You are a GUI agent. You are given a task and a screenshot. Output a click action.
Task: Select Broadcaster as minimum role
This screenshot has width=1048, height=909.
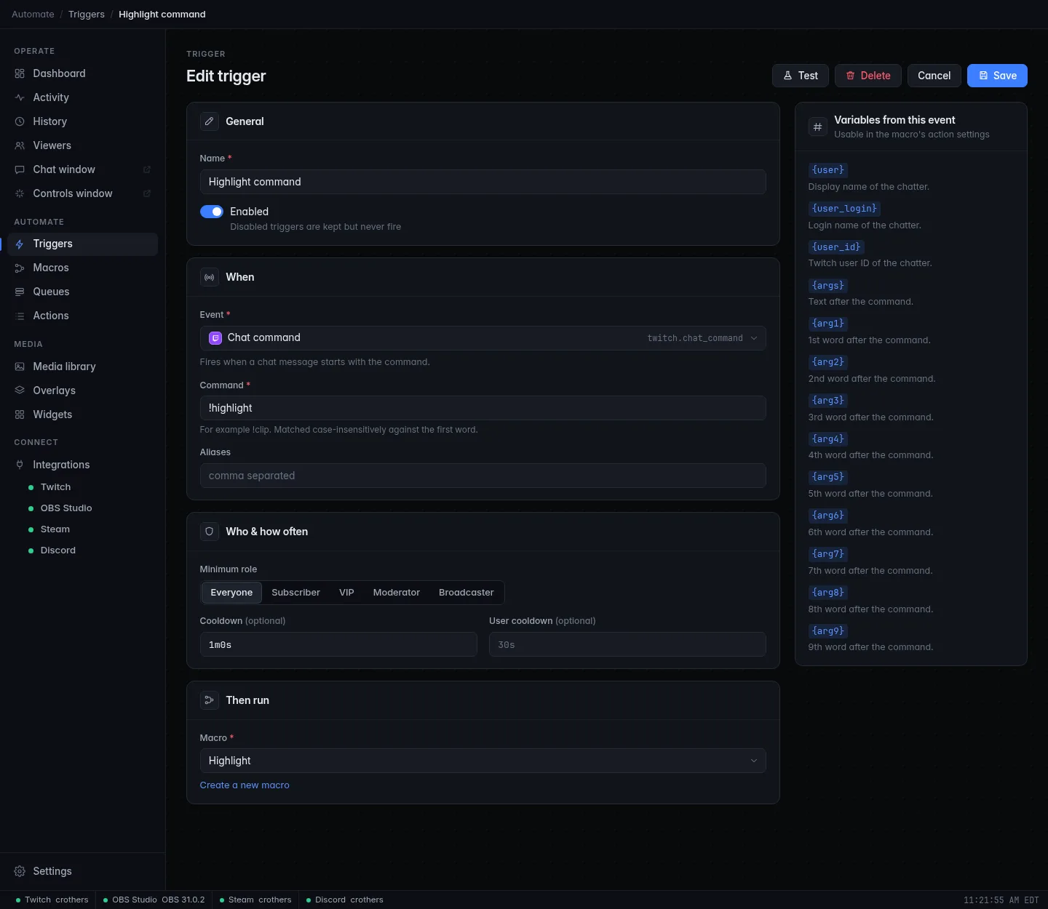click(467, 593)
